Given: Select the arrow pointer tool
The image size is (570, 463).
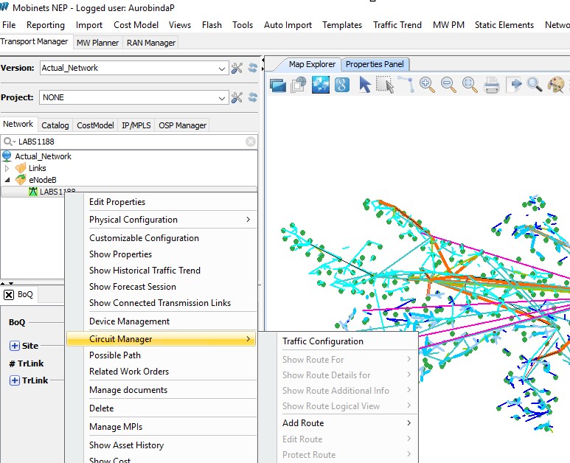Looking at the screenshot, I should click(364, 85).
